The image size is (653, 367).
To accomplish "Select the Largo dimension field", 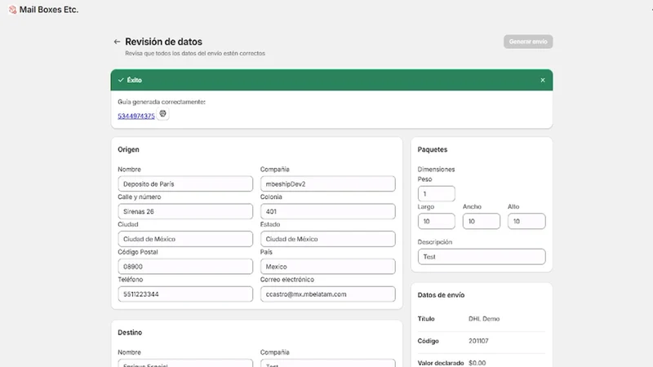I will (x=437, y=221).
